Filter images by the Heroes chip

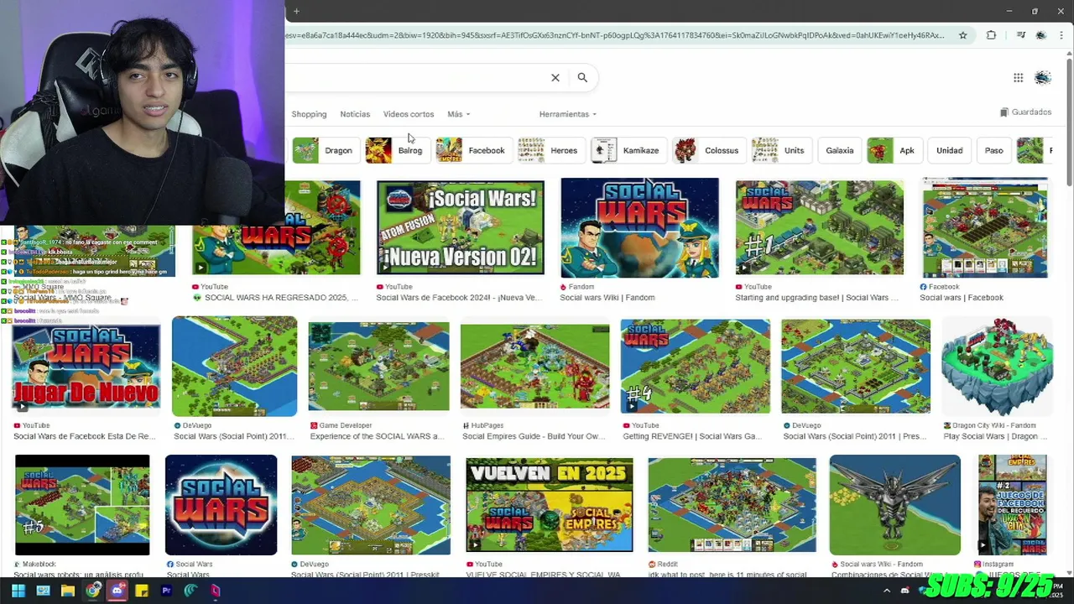pyautogui.click(x=550, y=150)
